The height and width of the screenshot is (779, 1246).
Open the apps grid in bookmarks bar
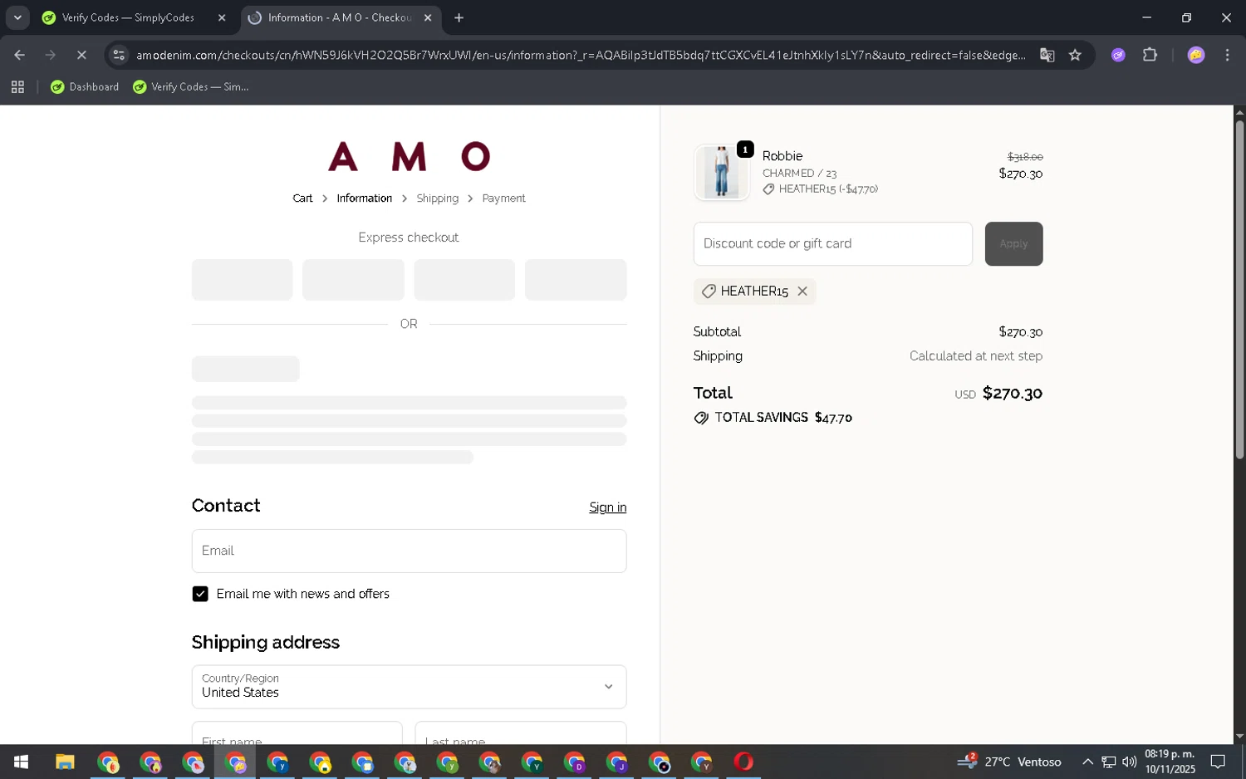click(17, 86)
